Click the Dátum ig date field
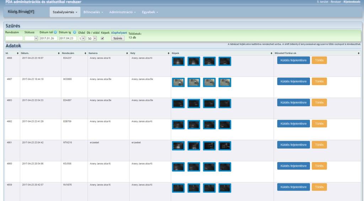 coord(68,38)
